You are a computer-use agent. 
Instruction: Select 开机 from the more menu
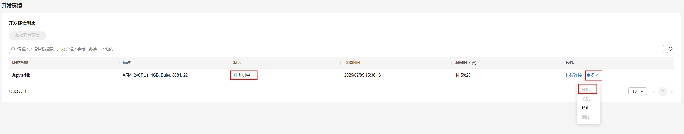586,90
